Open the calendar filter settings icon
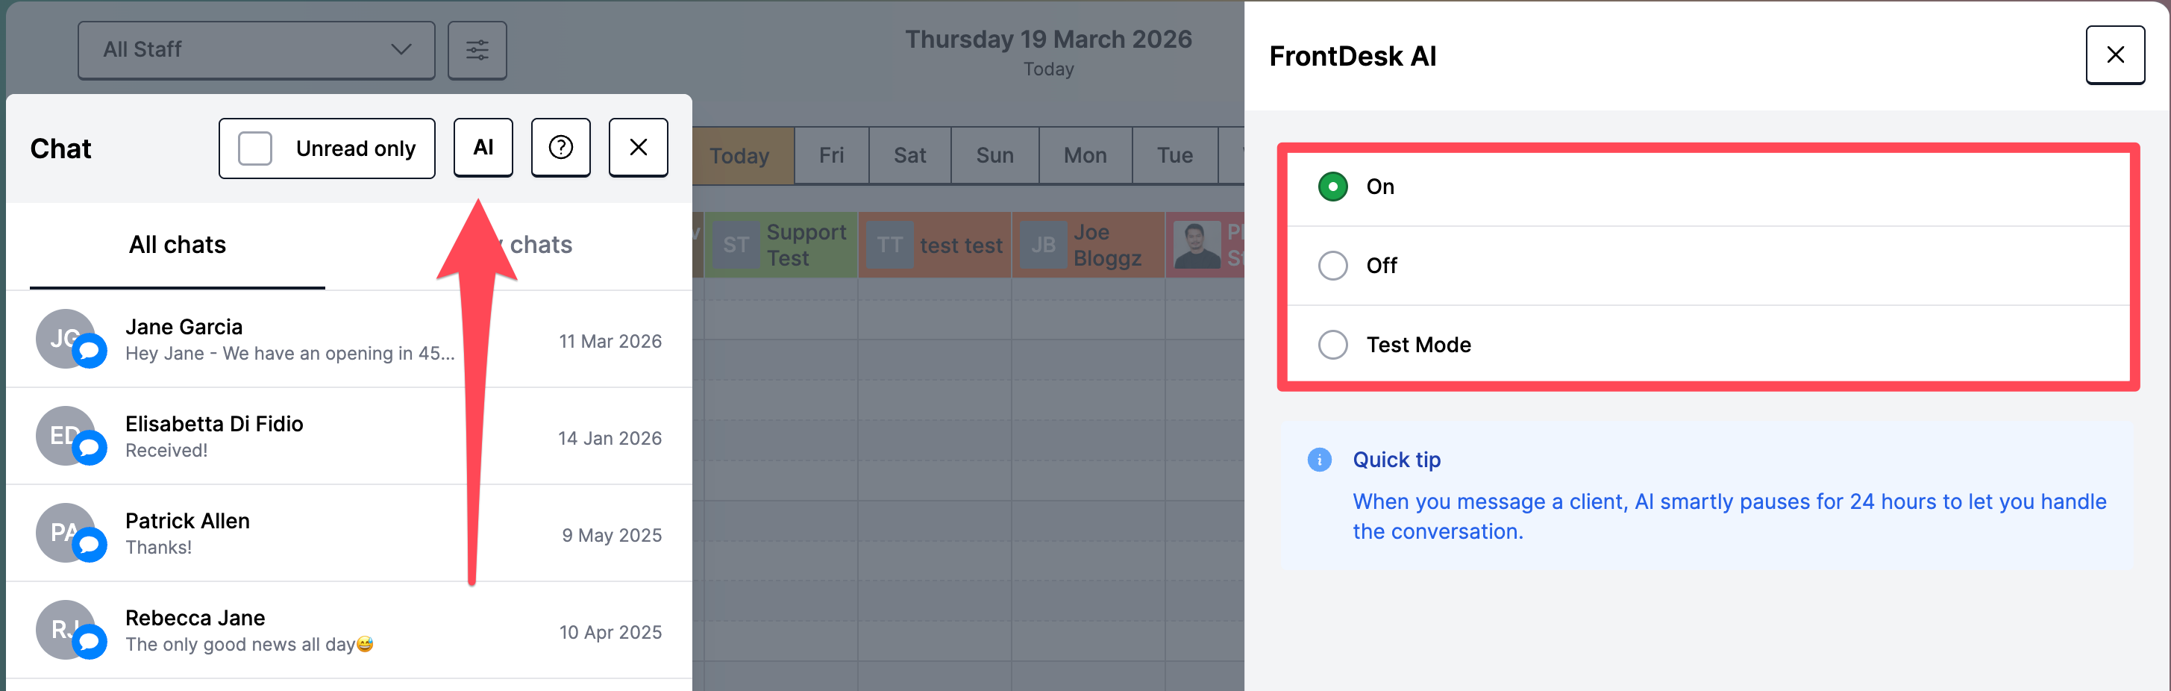 tap(477, 51)
